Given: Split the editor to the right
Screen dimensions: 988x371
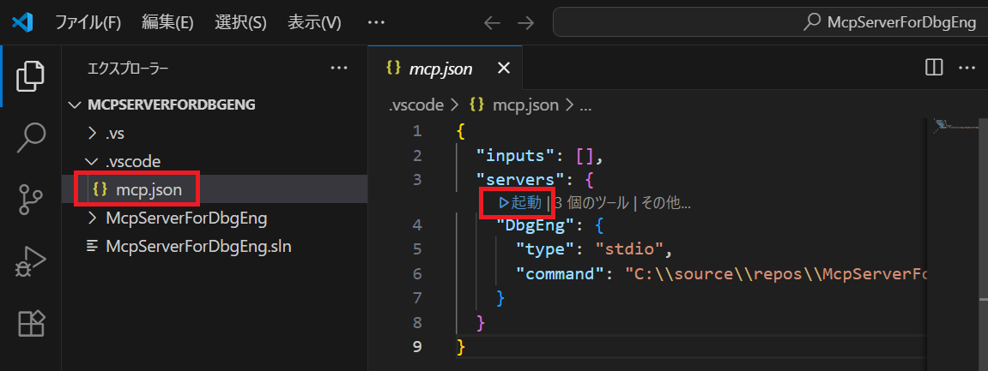Looking at the screenshot, I should pyautogui.click(x=934, y=68).
